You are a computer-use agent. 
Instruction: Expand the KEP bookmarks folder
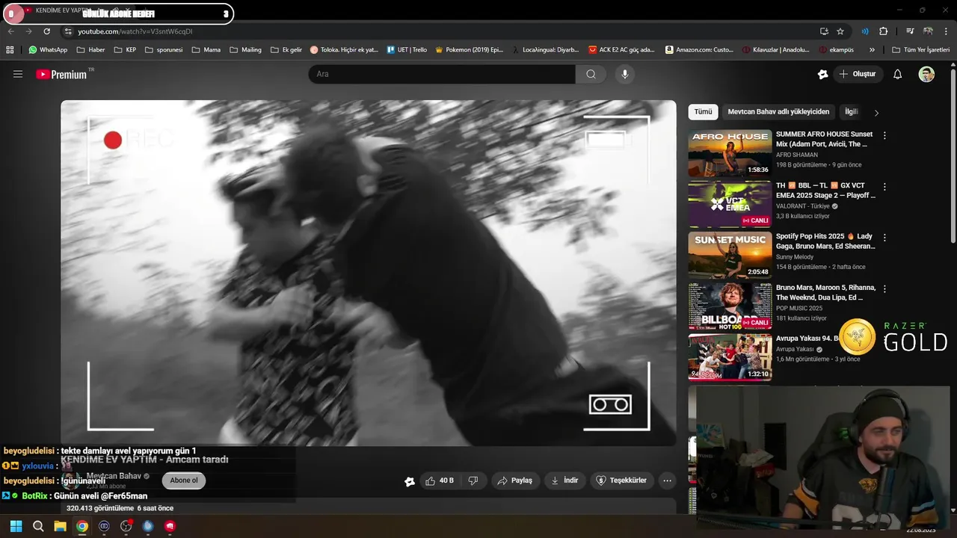[125, 50]
